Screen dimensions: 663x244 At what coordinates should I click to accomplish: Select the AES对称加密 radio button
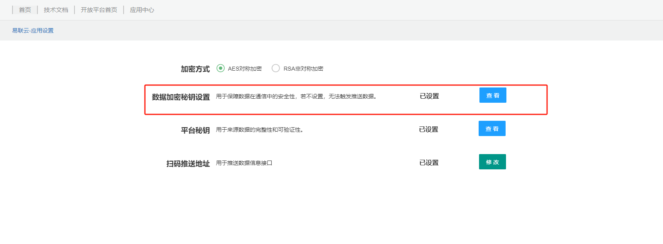221,68
